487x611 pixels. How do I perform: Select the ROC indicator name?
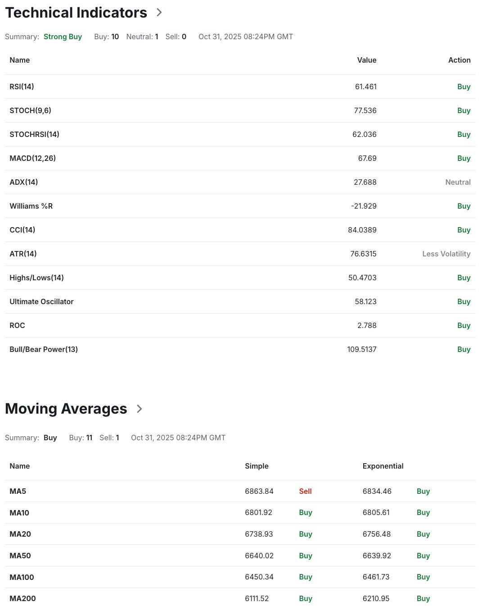coord(17,325)
